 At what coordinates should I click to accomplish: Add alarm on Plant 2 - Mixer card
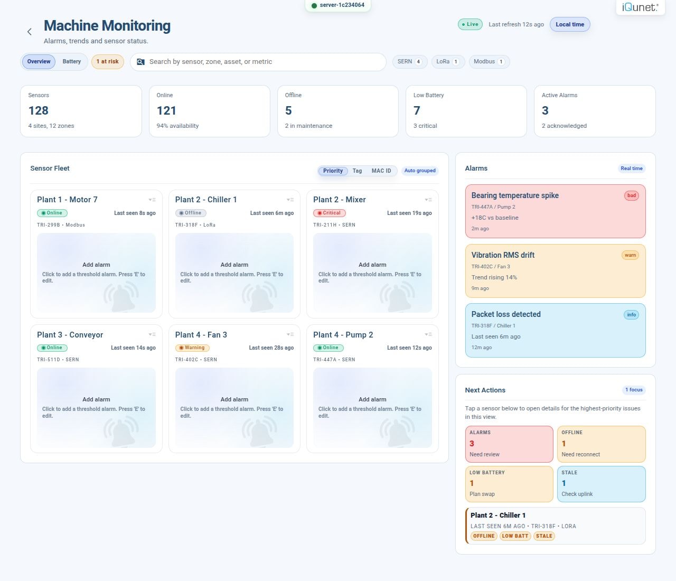372,273
